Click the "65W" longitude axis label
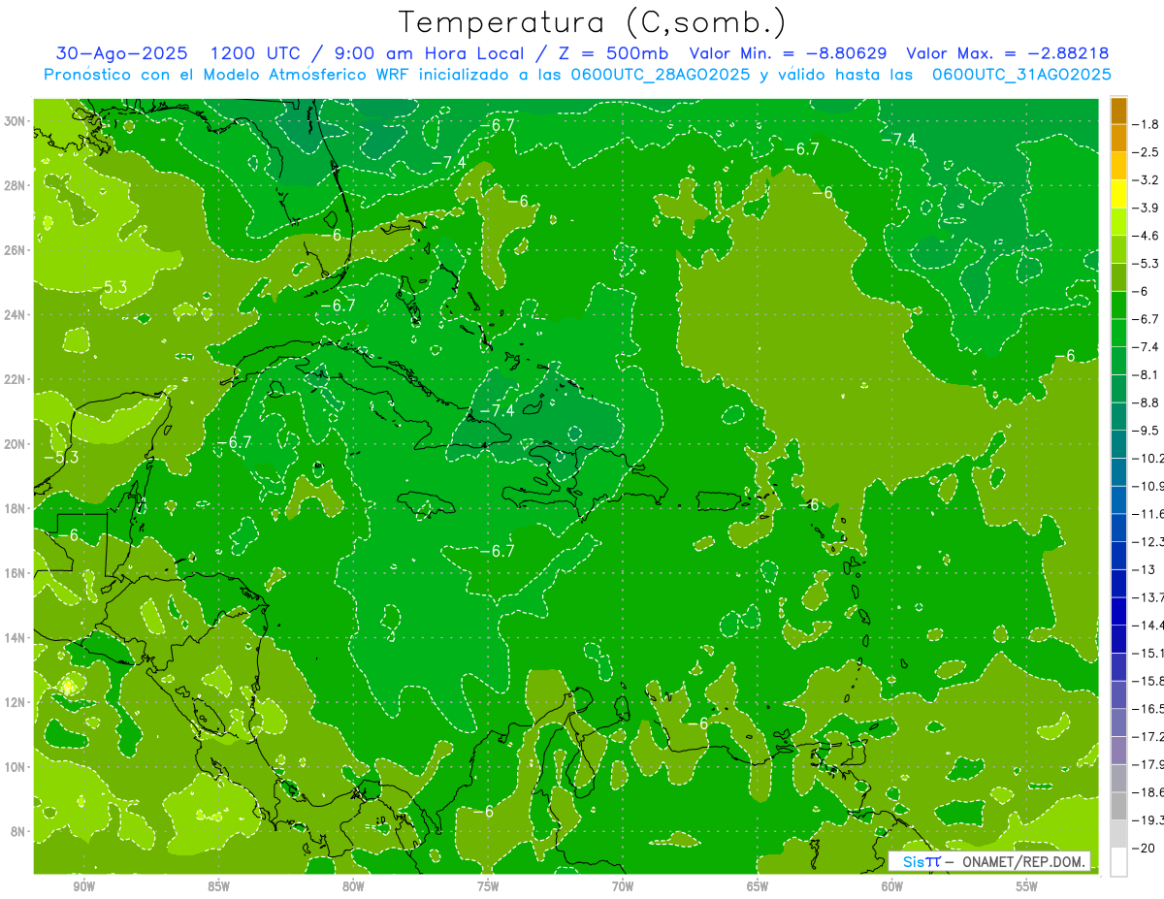This screenshot has height=899, width=1164. click(758, 886)
